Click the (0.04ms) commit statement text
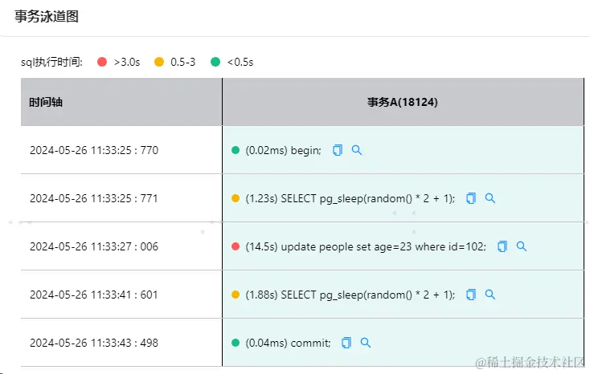 tap(288, 343)
